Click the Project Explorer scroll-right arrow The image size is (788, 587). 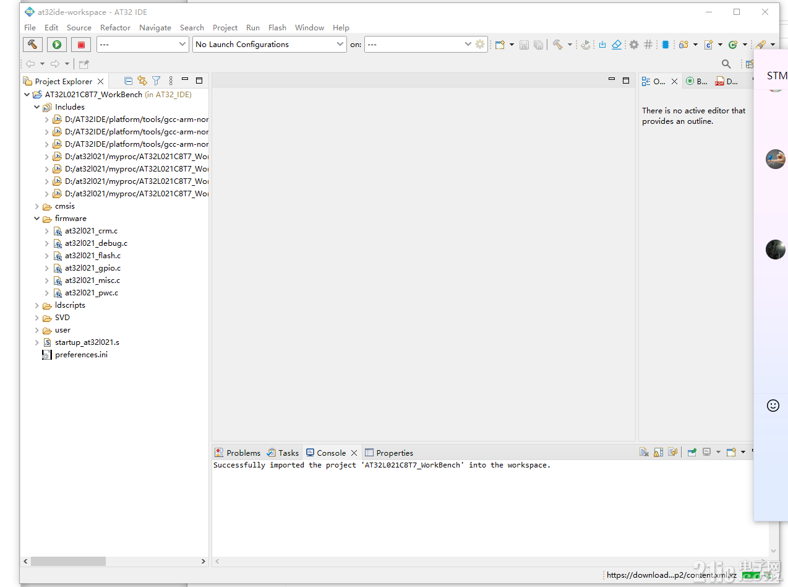(x=203, y=561)
